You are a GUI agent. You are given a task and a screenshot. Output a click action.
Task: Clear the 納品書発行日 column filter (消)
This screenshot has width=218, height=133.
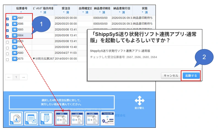[123, 12]
